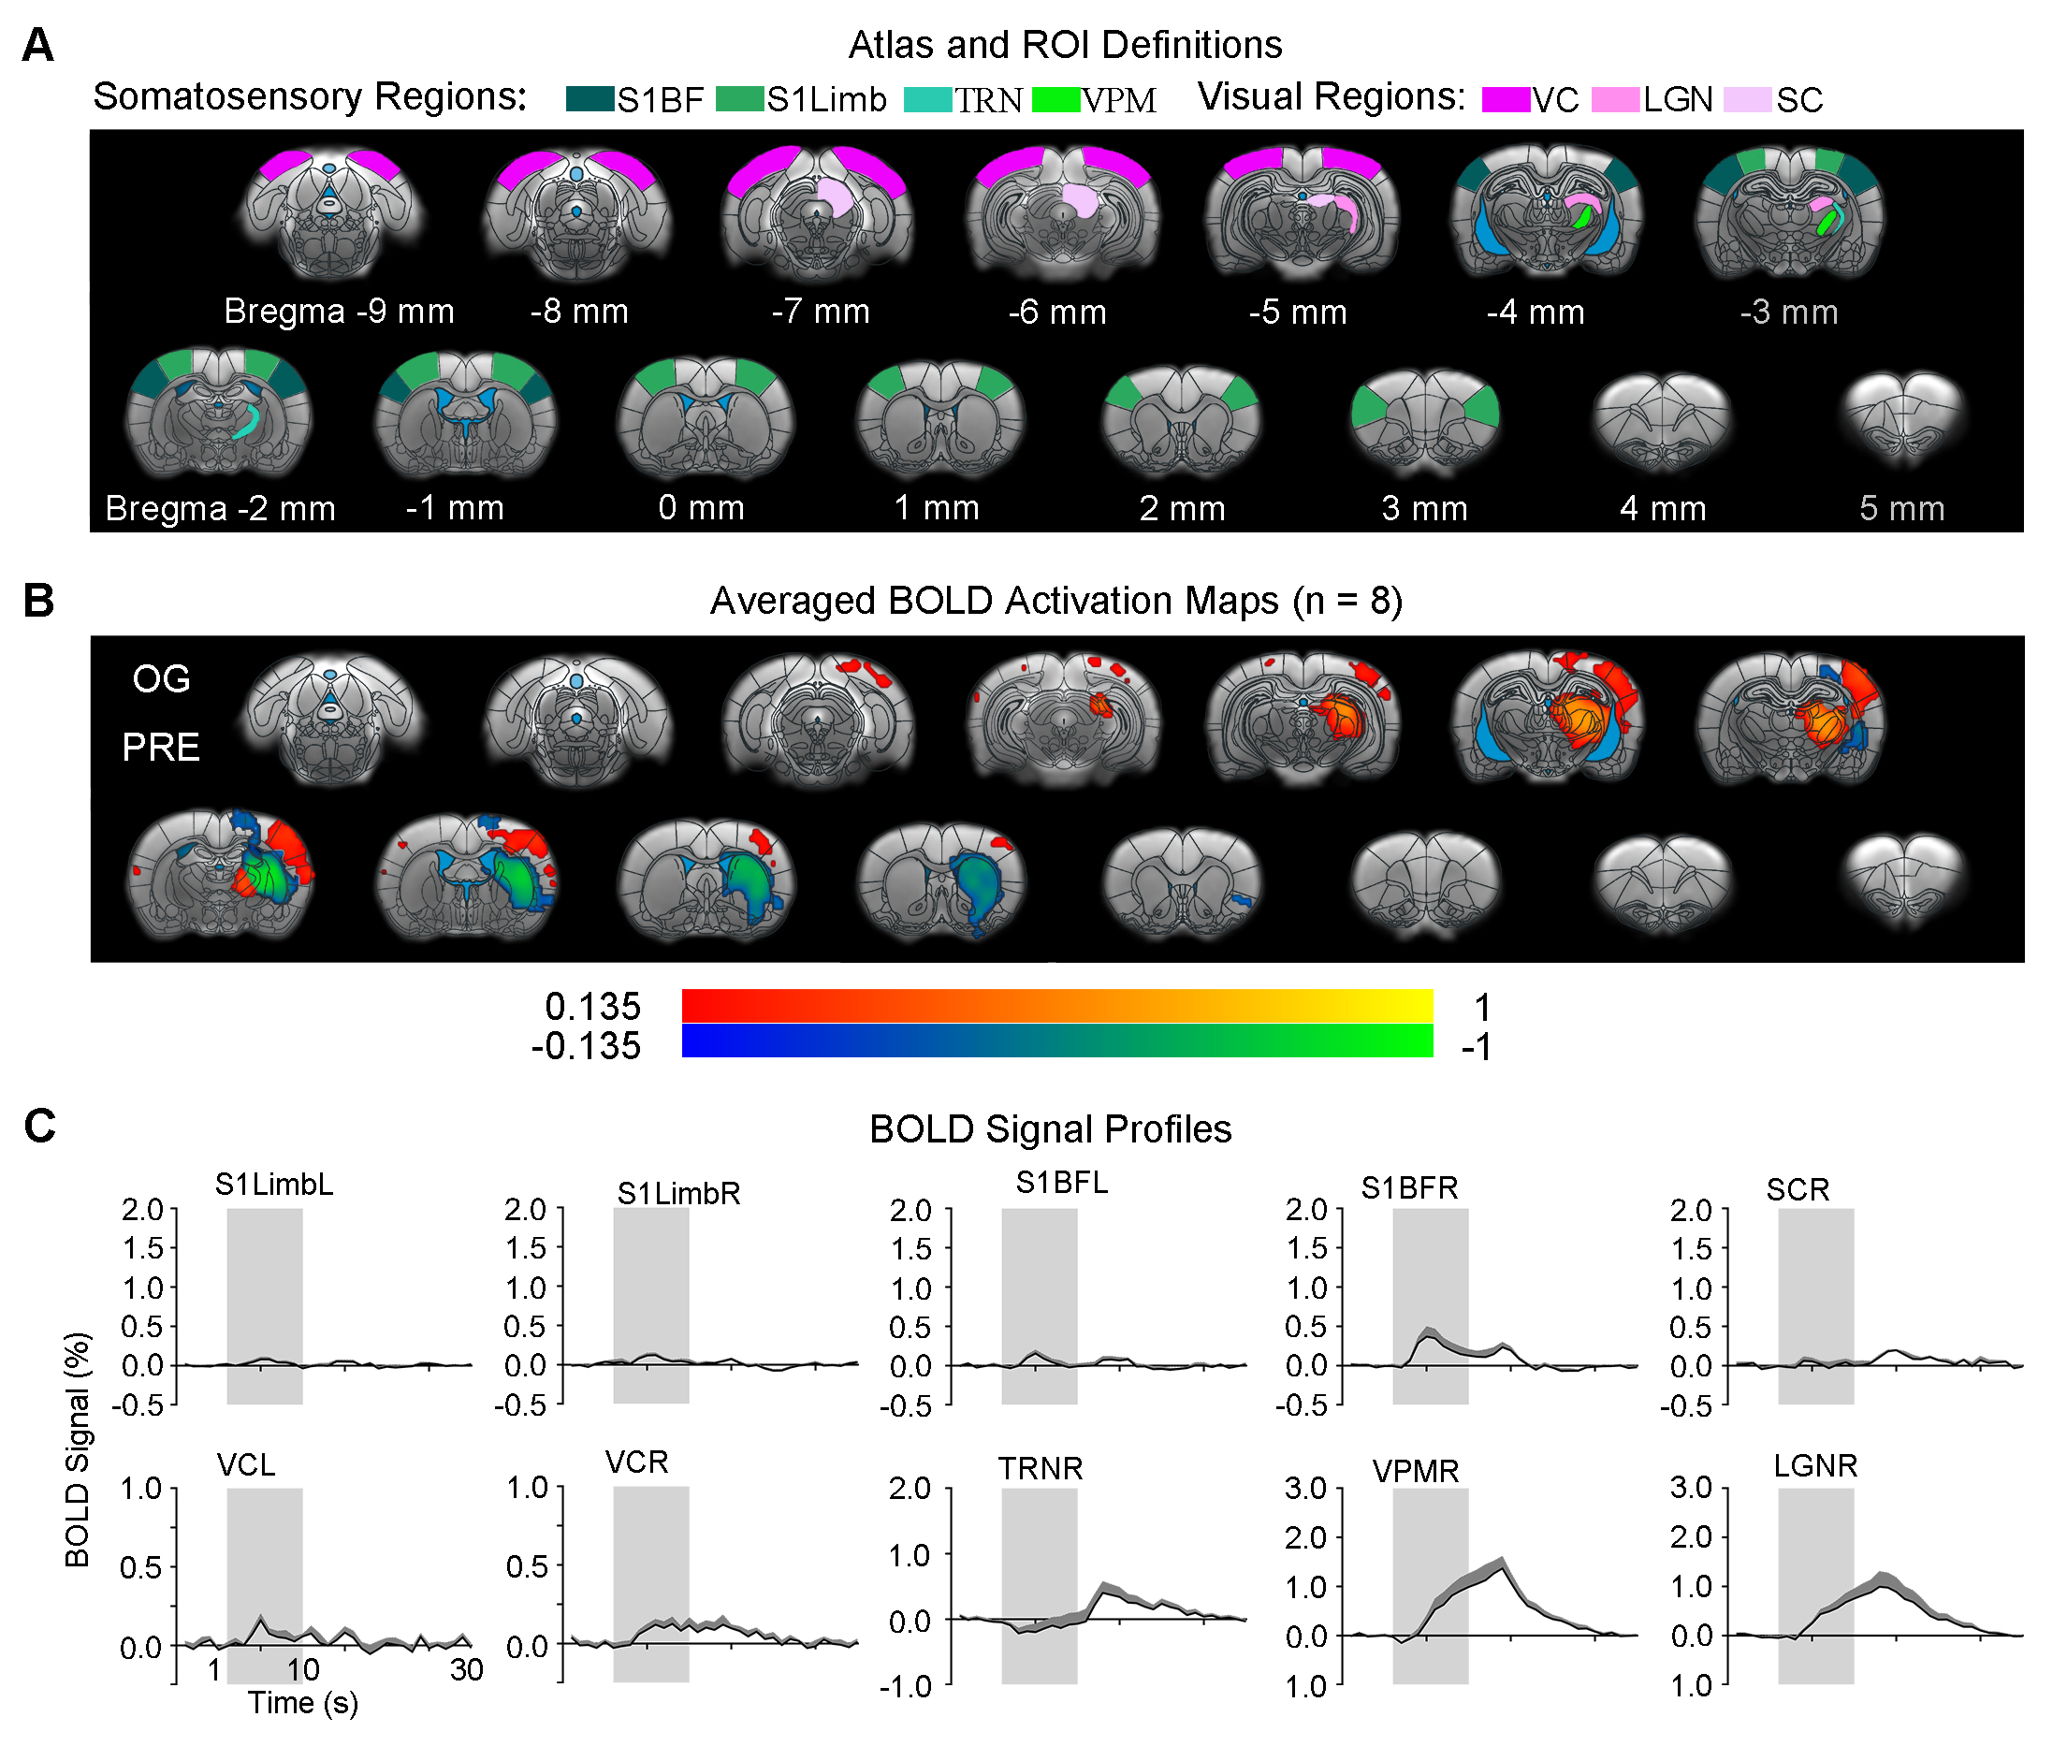
Task: Click the TRN teal legend swatch
Action: [x=927, y=99]
